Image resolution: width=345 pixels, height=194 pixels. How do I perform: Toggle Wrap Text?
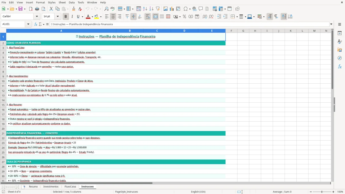click(x=148, y=17)
